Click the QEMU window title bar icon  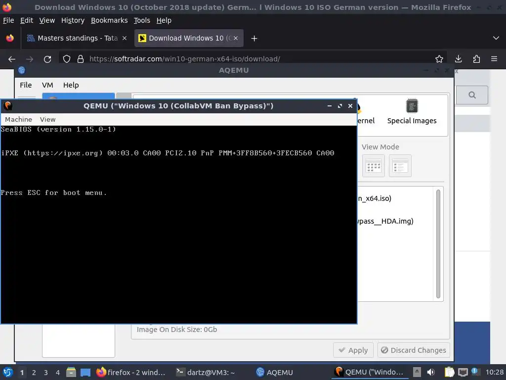coord(8,106)
